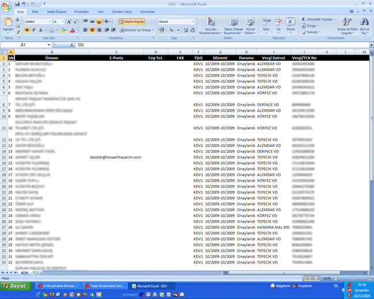Click the horizontal scrollbar thumb
Image resolution: width=374 pixels, height=299 pixels.
284,273
